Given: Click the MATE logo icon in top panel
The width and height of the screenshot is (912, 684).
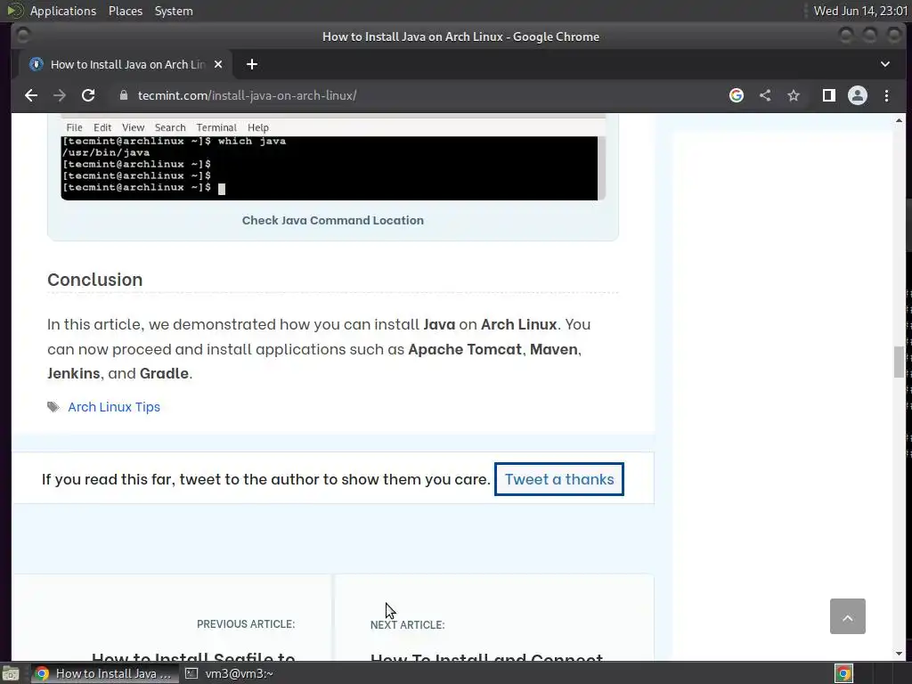Looking at the screenshot, I should click(x=15, y=11).
